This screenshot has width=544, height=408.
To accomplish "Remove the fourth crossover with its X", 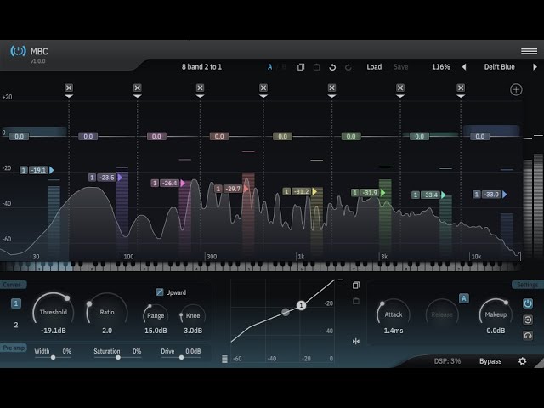I will (263, 88).
